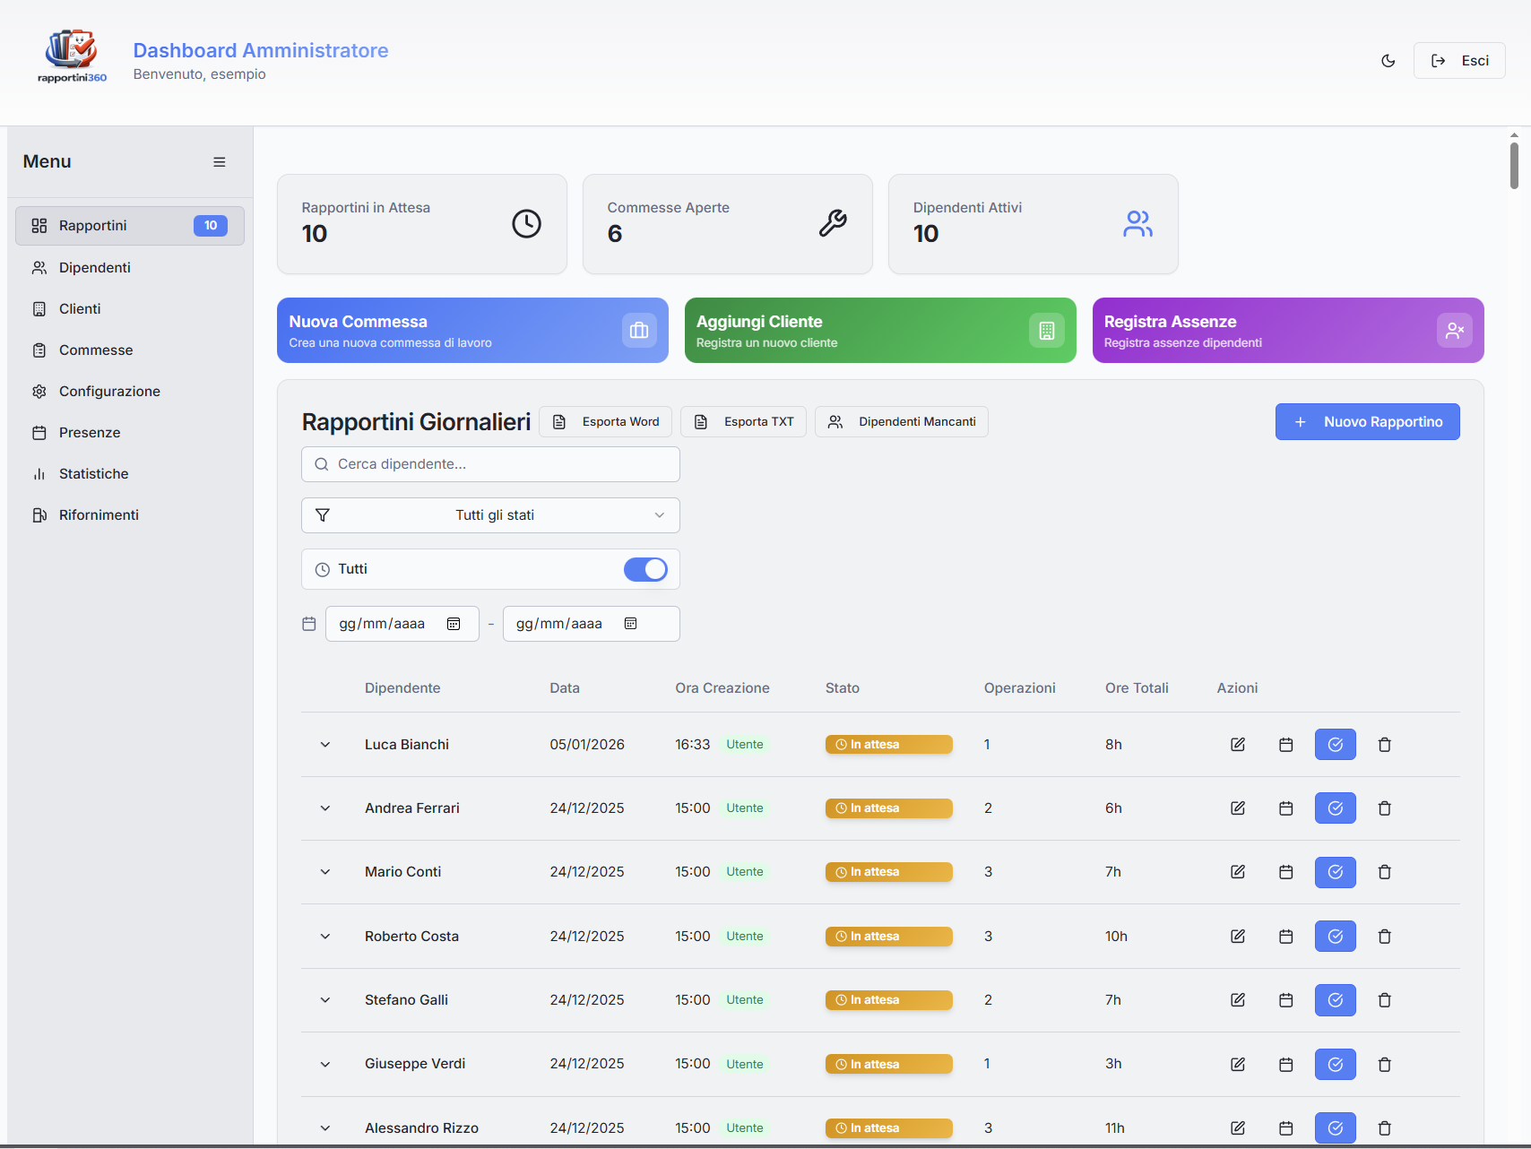The width and height of the screenshot is (1531, 1149).
Task: Open Dipendenti Mancanti list
Action: [902, 422]
